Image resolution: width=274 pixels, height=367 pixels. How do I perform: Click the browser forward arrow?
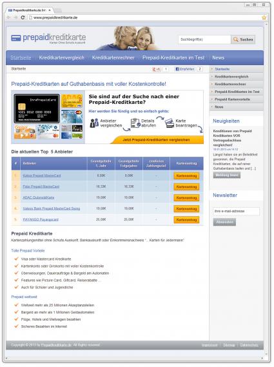15,17
